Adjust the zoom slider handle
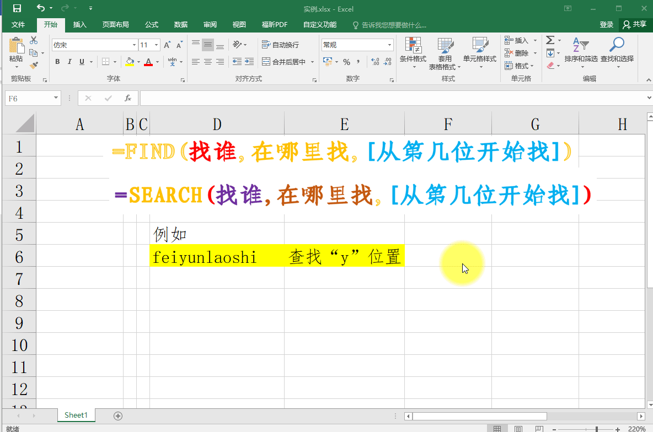This screenshot has height=432, width=653. coord(596,429)
